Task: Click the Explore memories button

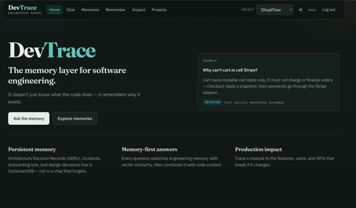Action: pyautogui.click(x=75, y=118)
